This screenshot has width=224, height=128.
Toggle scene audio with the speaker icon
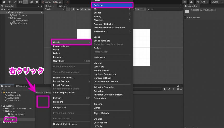coord(78,9)
